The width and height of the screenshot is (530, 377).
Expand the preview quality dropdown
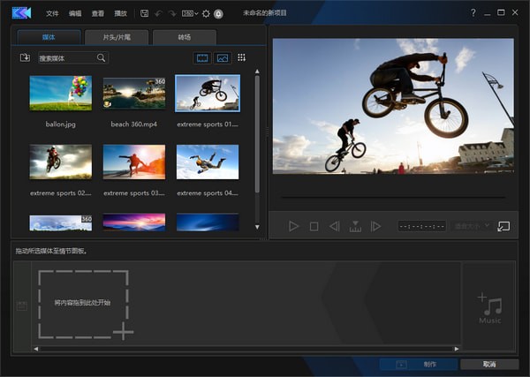point(472,226)
